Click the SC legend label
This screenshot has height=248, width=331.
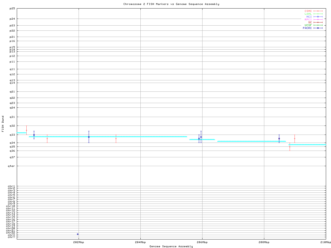tap(310, 22)
